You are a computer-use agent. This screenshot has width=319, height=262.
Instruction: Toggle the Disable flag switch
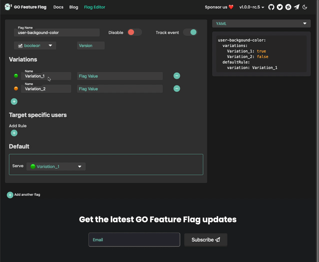click(134, 32)
